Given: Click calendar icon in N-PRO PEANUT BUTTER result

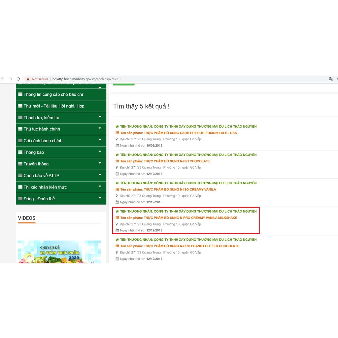Looking at the screenshot, I should [x=117, y=259].
